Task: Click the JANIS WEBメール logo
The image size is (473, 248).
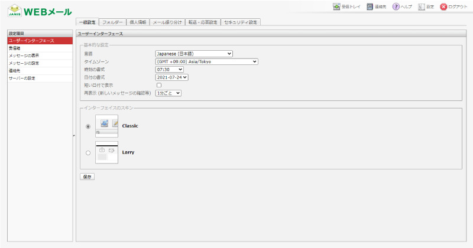Action: click(x=39, y=11)
